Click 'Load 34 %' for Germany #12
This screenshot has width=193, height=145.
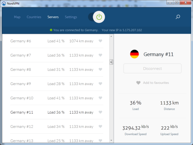tap(56, 127)
